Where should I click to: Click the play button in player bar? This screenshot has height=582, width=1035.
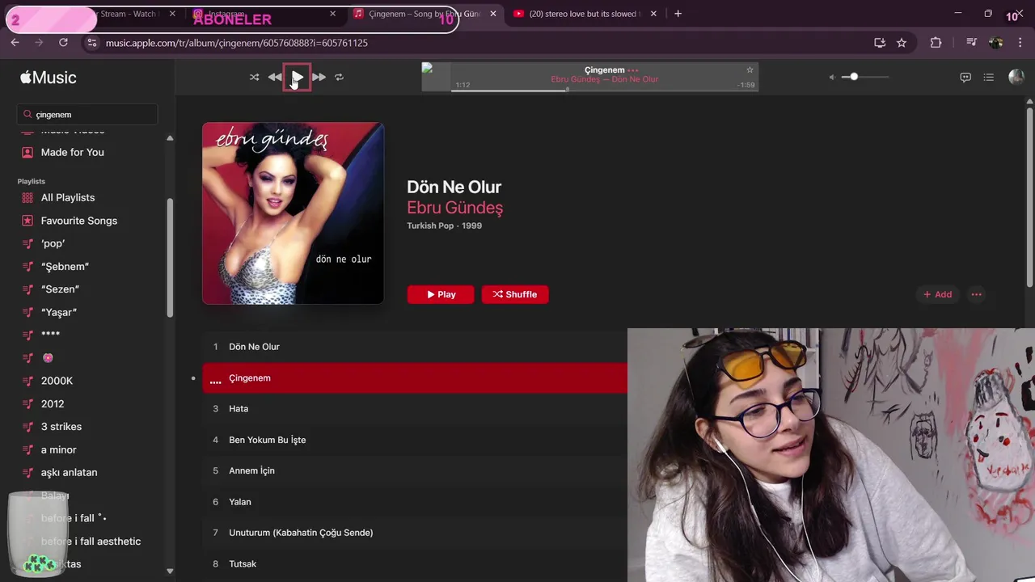click(297, 78)
